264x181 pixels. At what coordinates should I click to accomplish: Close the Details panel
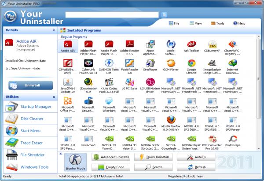coord(54,30)
